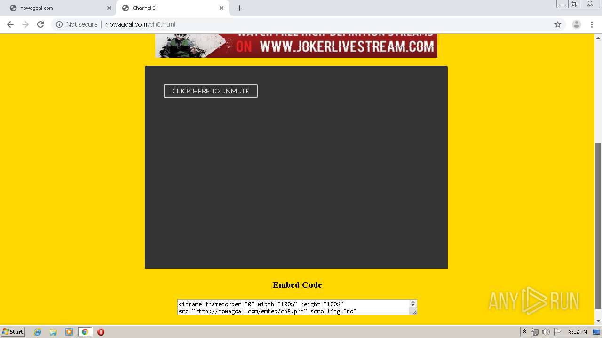Image resolution: width=602 pixels, height=338 pixels.
Task: Click the Show desktop tray button
Action: [x=596, y=332]
